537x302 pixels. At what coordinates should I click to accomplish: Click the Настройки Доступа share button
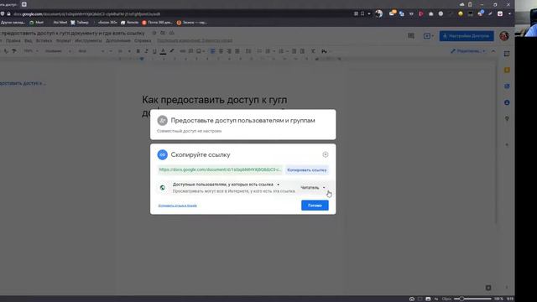point(467,36)
